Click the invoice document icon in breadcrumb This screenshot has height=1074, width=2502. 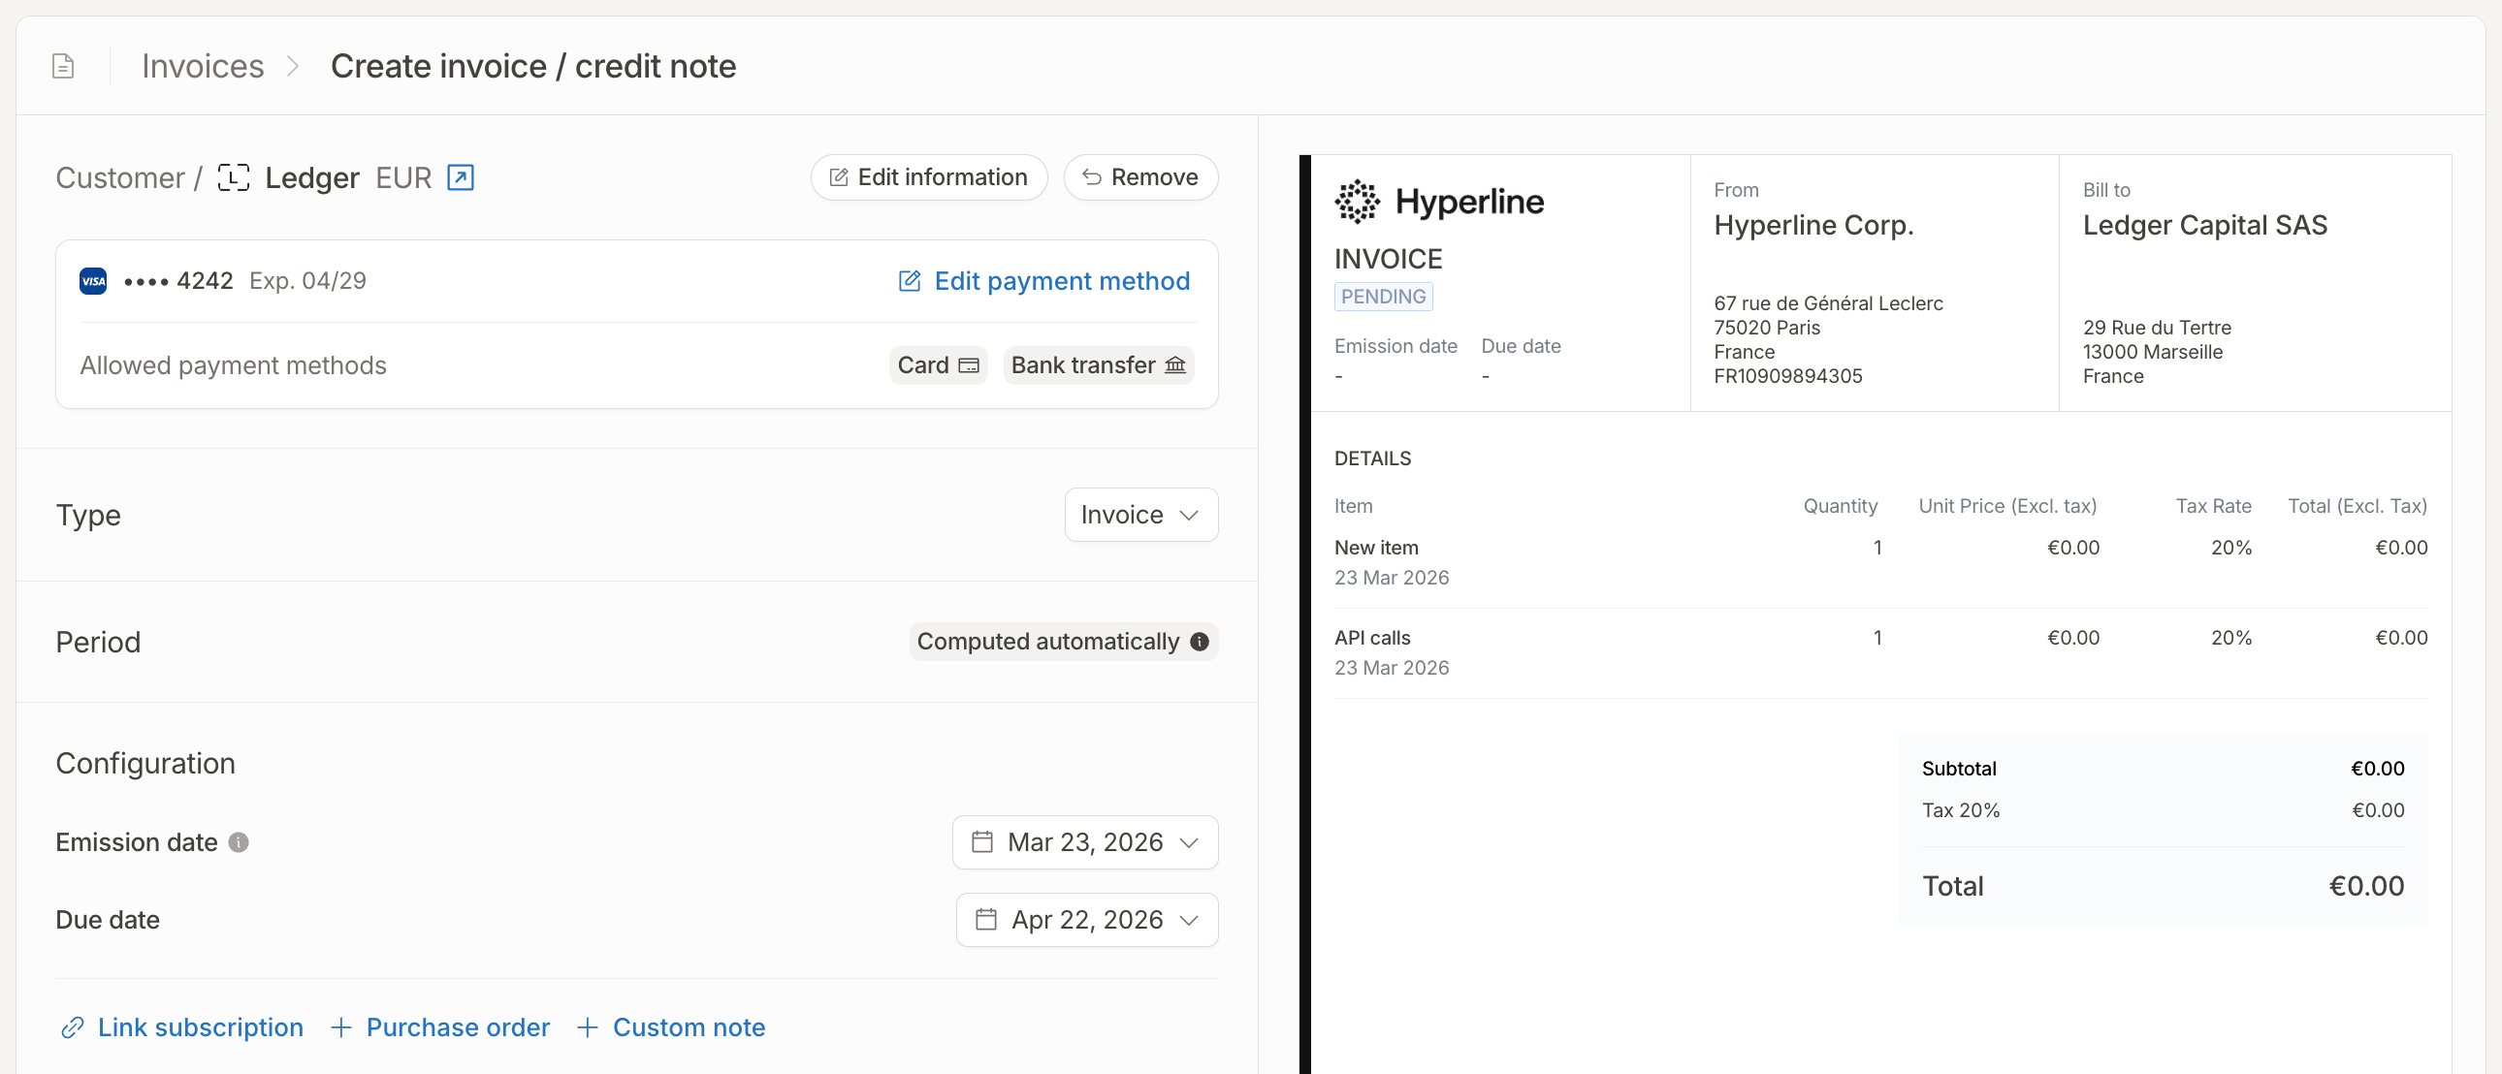click(63, 66)
